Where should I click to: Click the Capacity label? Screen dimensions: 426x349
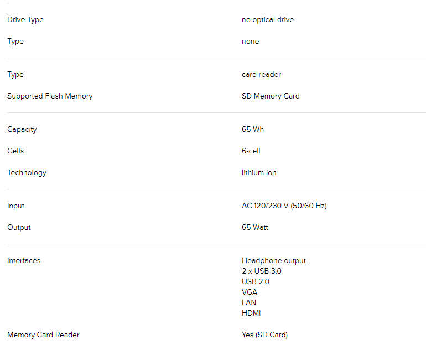click(x=22, y=130)
